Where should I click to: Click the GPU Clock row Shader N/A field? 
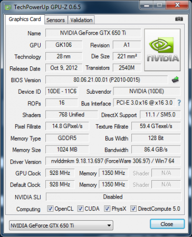(x=166, y=173)
